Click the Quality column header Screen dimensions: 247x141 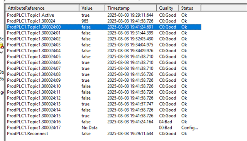168,8
